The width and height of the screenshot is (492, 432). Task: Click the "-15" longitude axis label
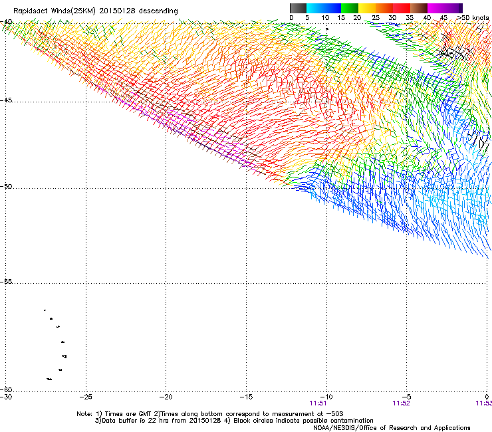[246, 397]
